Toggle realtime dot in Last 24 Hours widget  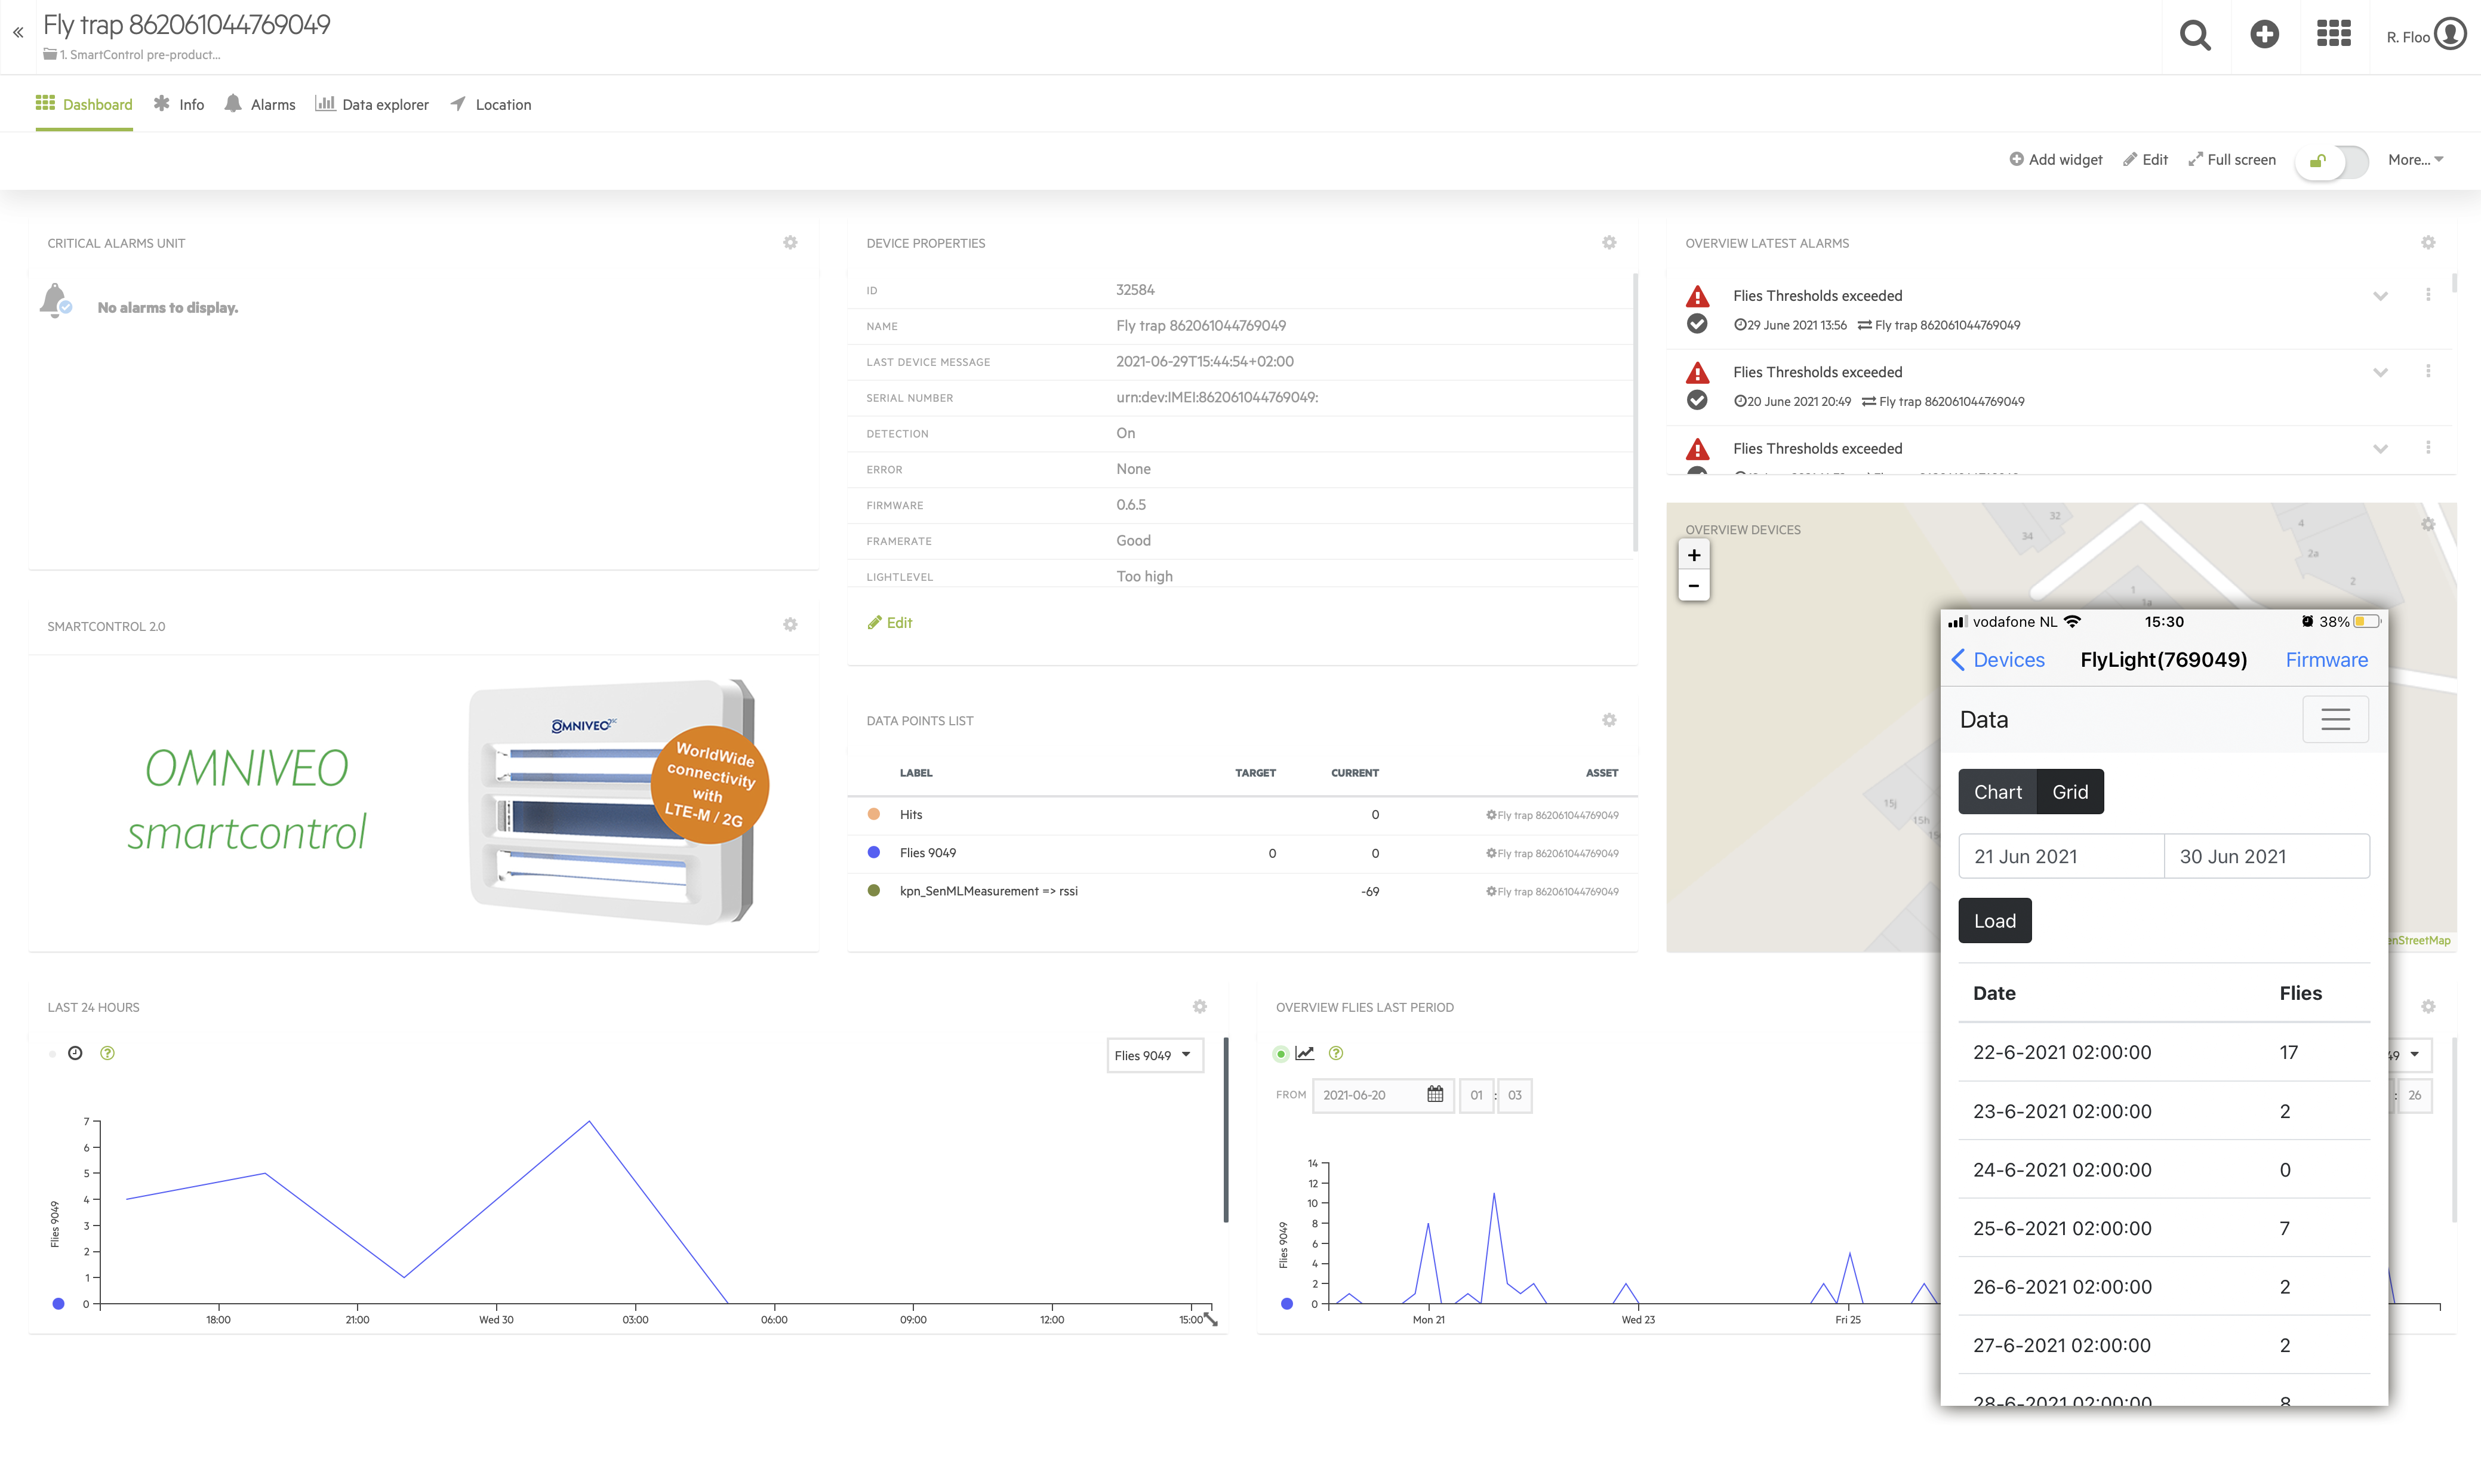[x=52, y=1053]
